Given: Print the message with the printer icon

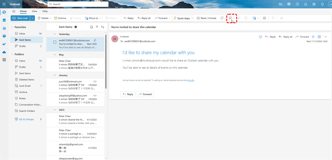Looking at the screenshot, I should [x=264, y=18].
